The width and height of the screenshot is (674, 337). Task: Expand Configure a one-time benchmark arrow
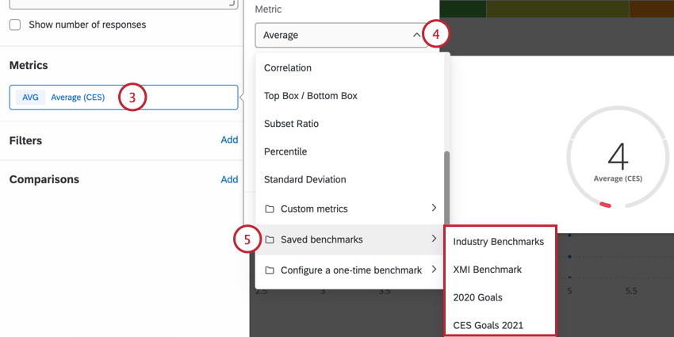434,270
